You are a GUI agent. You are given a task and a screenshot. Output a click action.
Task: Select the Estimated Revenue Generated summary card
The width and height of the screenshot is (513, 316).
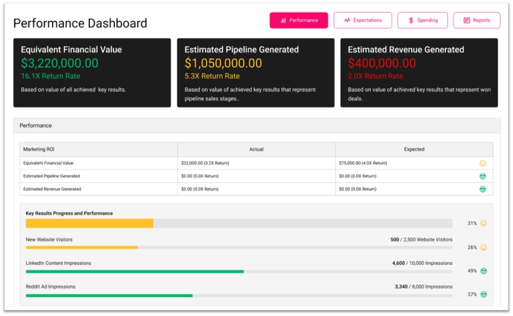pyautogui.click(x=419, y=73)
